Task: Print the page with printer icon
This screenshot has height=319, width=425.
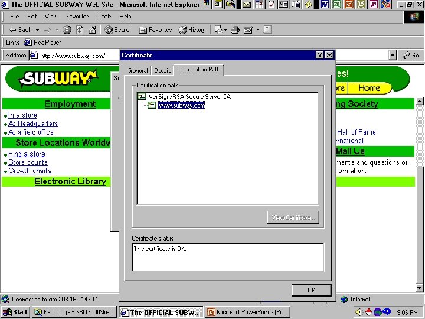Action: pos(236,30)
